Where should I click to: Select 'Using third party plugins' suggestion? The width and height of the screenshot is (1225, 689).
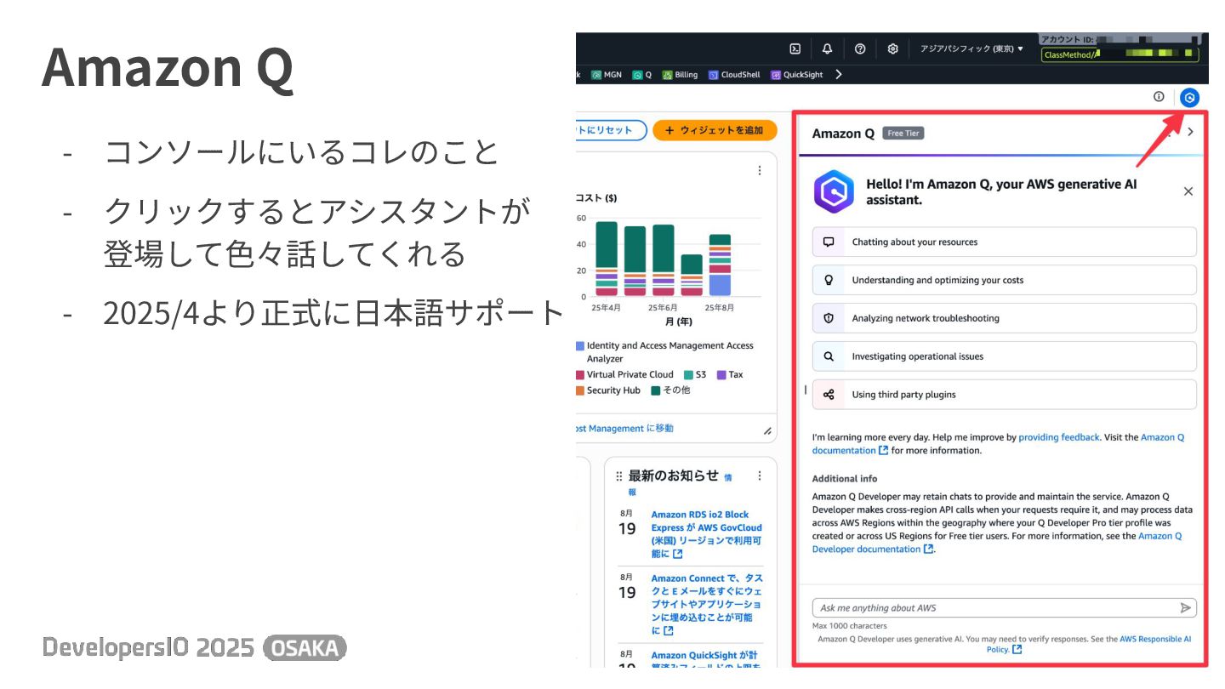(x=1004, y=395)
